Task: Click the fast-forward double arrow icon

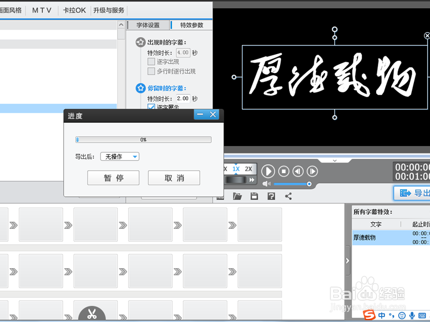Action: (252, 180)
